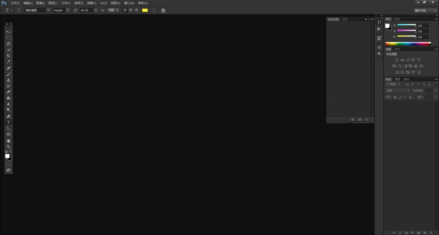The image size is (439, 235).
Task: Select the Rectangle shape tool
Action: coord(9,134)
